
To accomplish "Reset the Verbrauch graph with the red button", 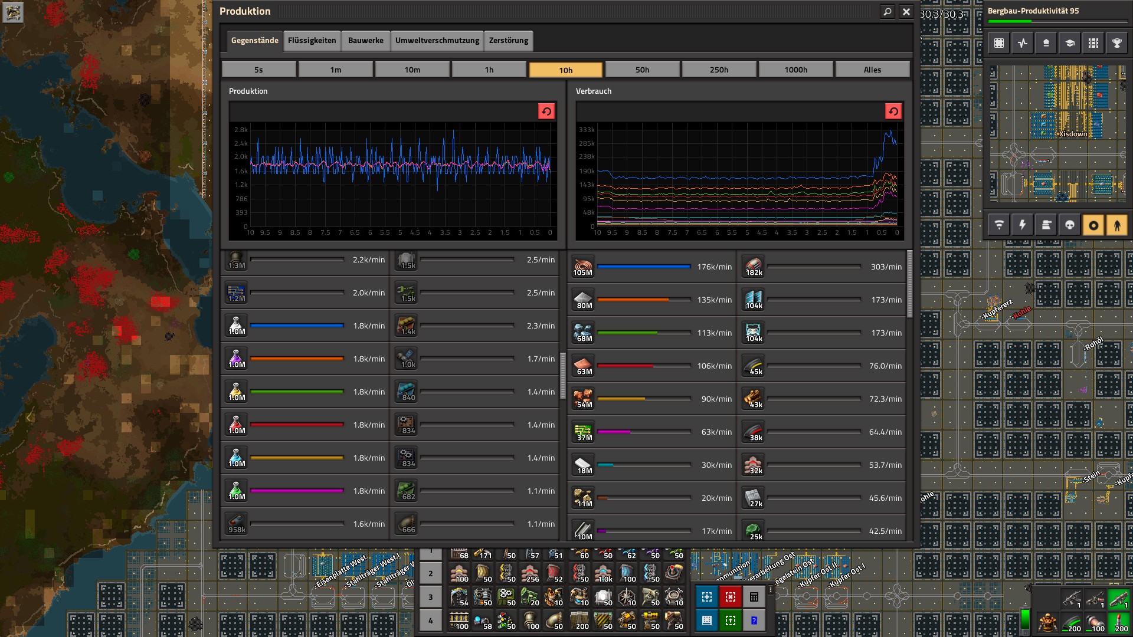I will (893, 111).
